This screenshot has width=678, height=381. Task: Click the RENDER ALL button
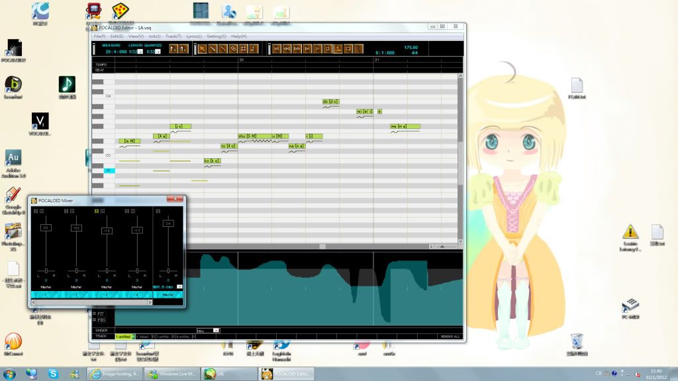point(450,337)
